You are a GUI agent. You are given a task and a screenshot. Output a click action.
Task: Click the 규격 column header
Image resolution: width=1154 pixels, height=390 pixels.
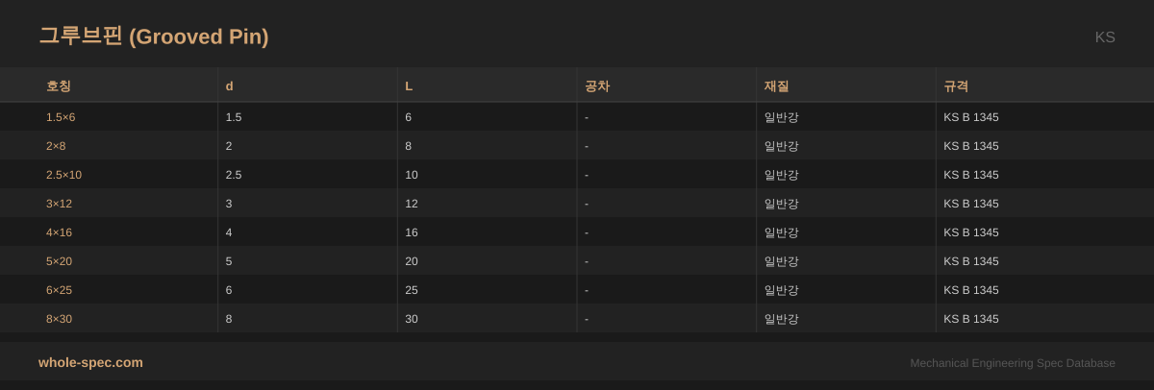[x=956, y=85]
